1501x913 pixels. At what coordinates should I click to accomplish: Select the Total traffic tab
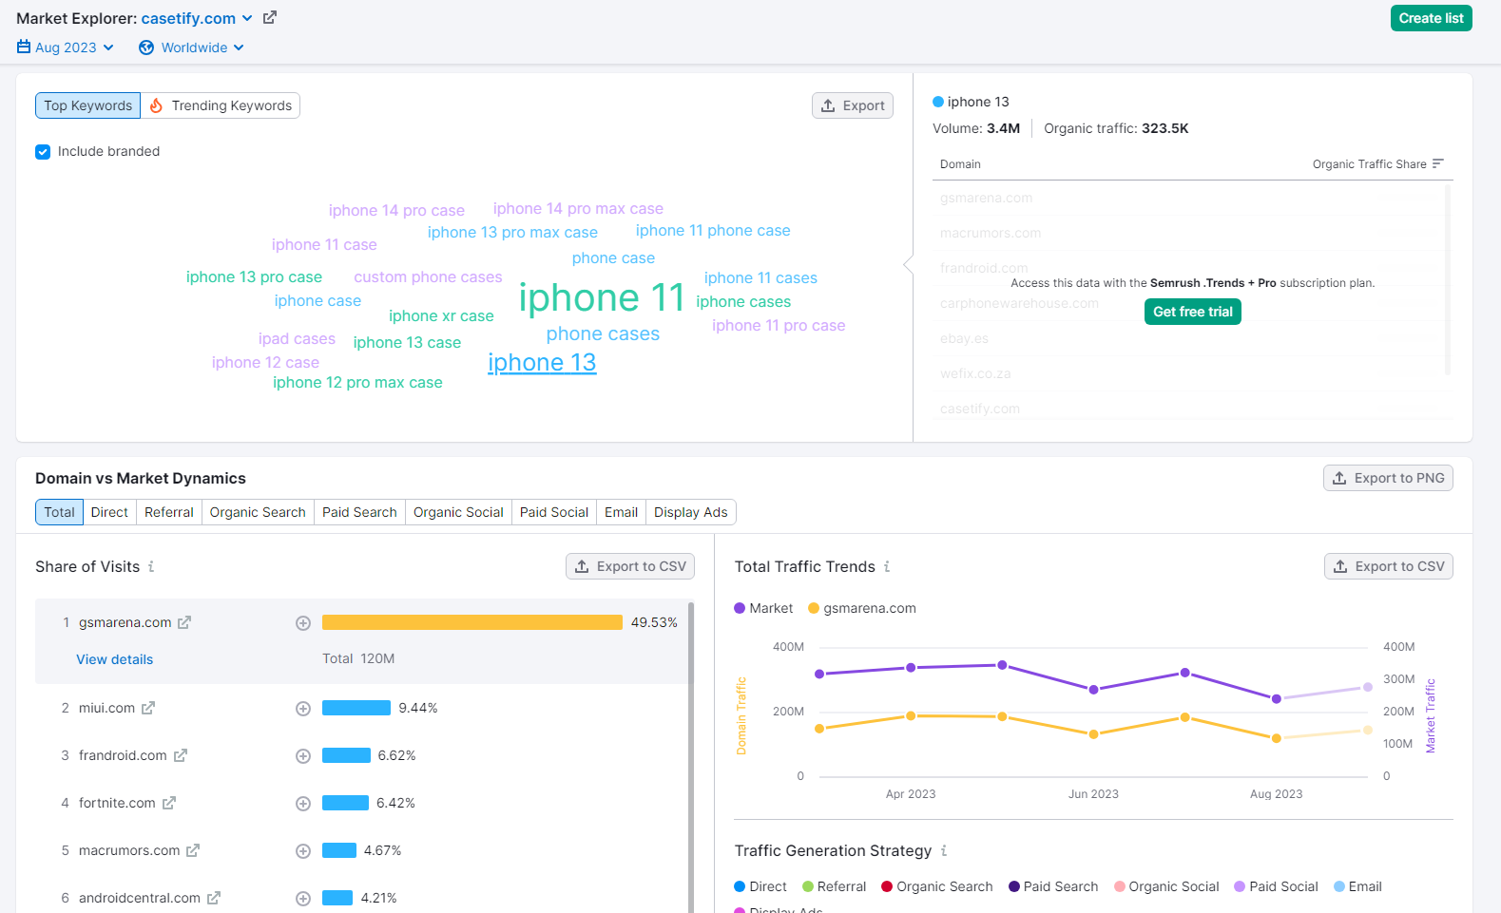59,512
